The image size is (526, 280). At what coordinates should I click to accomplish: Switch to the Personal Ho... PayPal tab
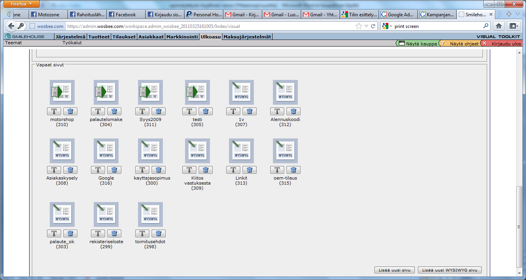[x=203, y=14]
